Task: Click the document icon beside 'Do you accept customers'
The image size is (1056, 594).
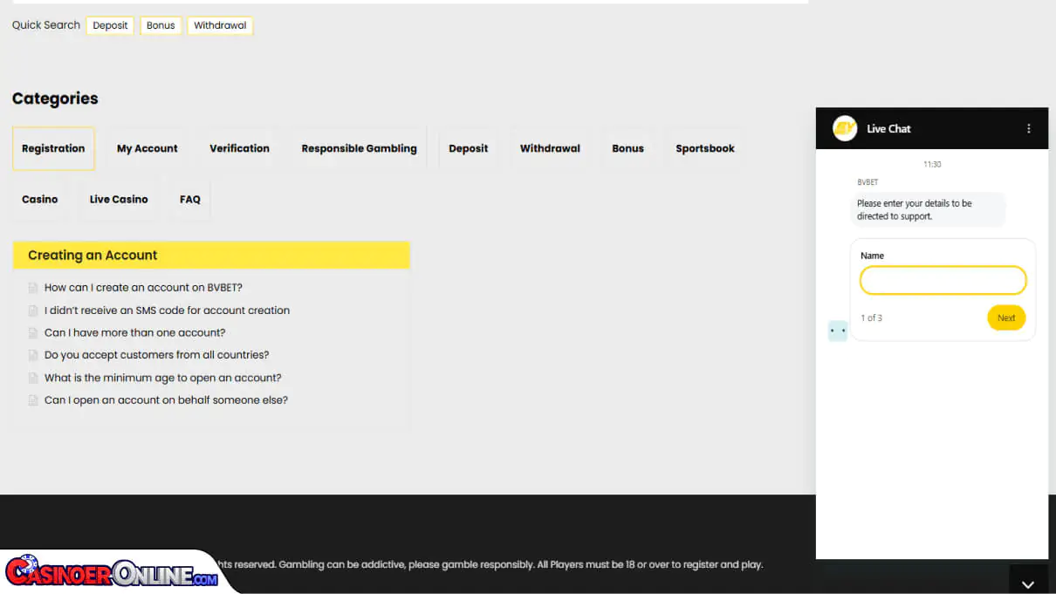Action: pyautogui.click(x=33, y=356)
